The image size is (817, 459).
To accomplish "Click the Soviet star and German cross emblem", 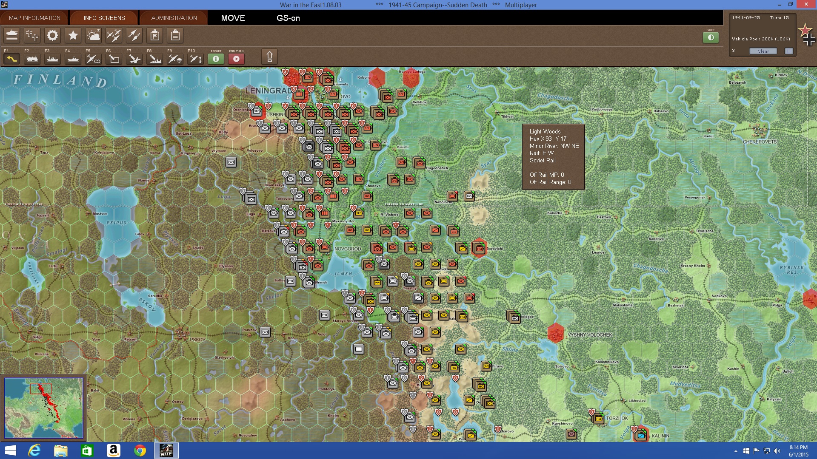I will pyautogui.click(x=806, y=35).
